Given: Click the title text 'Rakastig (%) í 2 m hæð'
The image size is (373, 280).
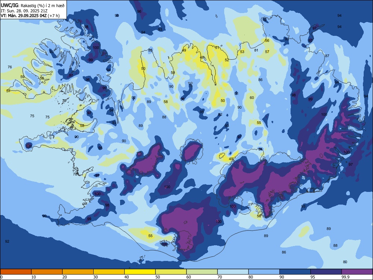Looking at the screenshot, I should (43, 6).
